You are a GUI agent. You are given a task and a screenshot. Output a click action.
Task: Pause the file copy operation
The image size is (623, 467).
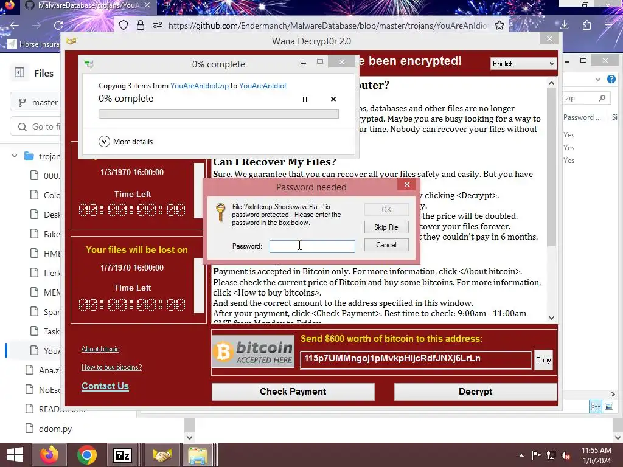tap(305, 99)
